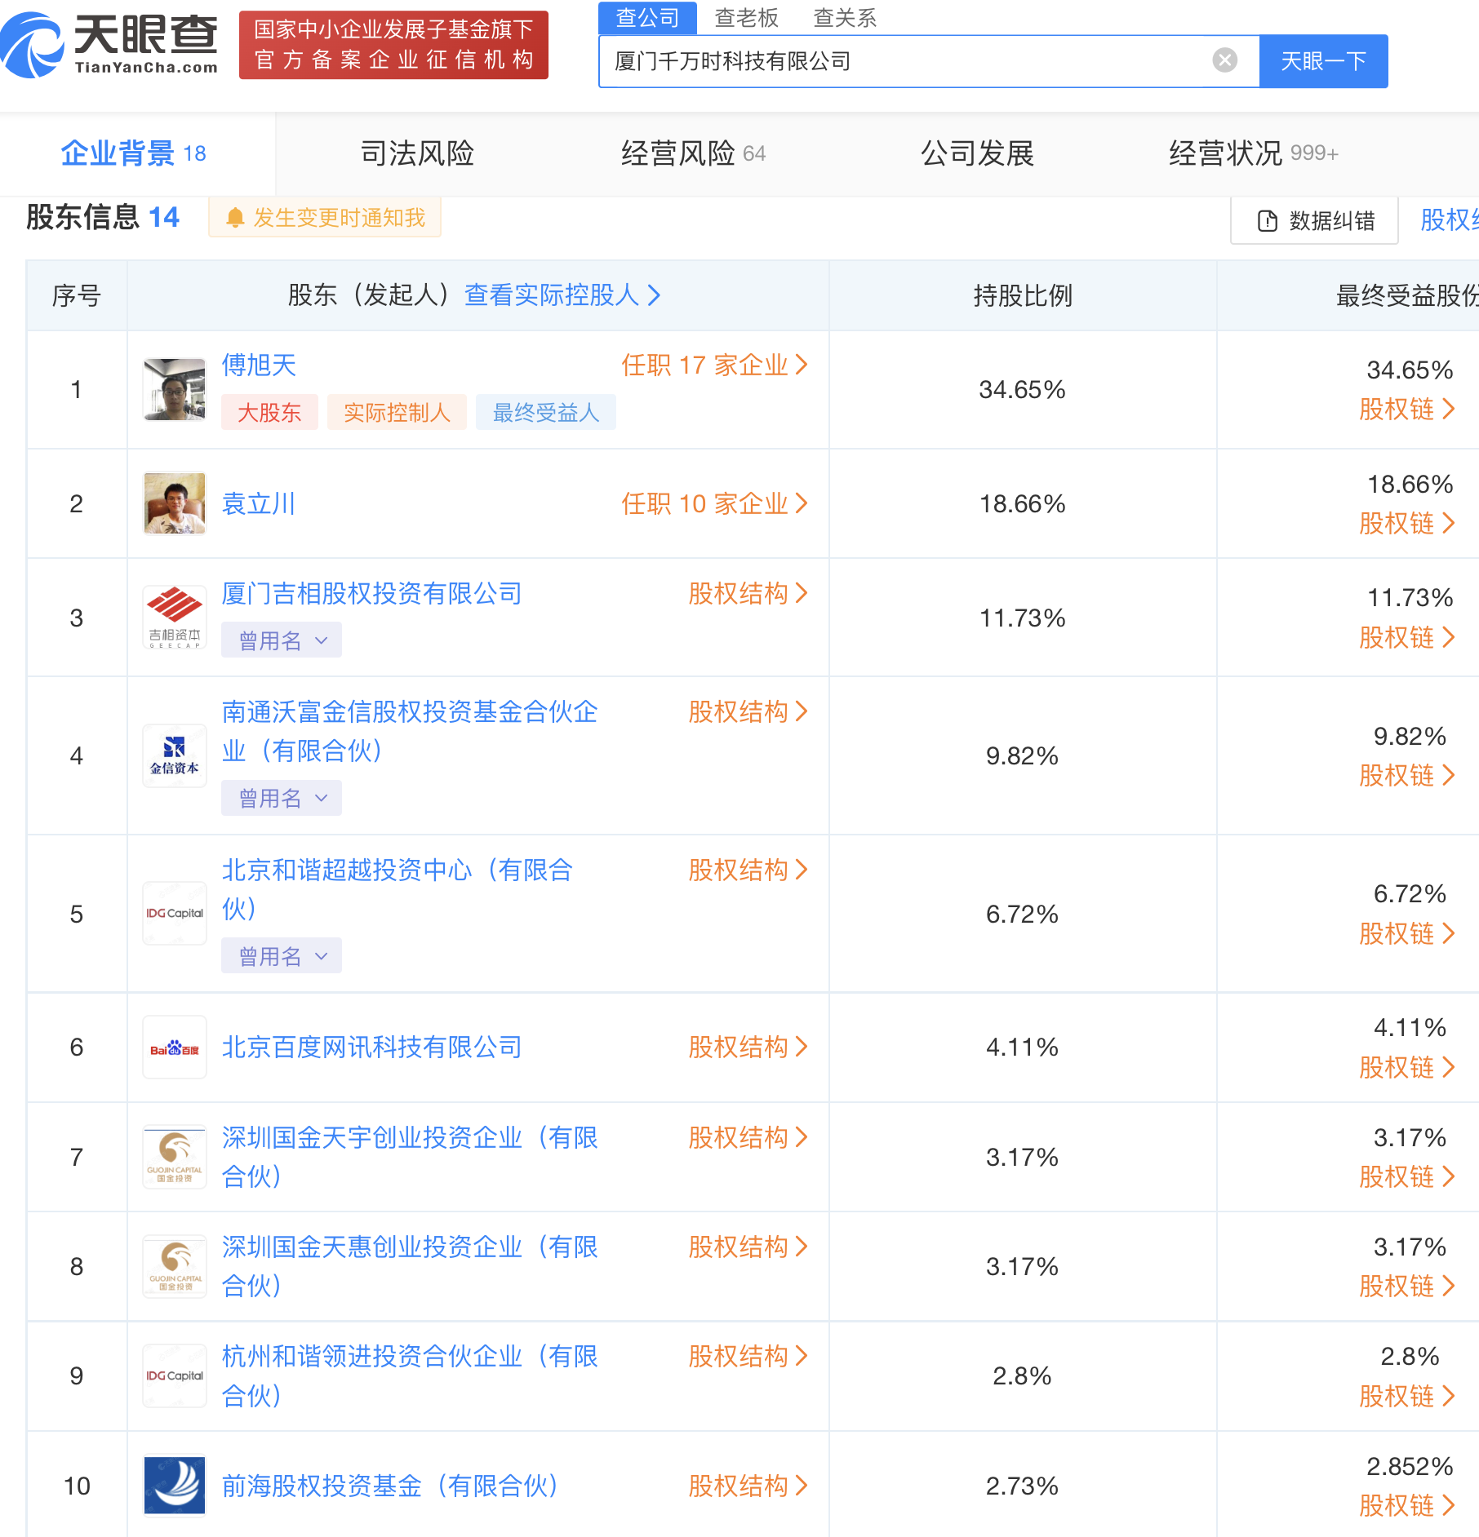Open 前海股权投资基金 link

(390, 1486)
